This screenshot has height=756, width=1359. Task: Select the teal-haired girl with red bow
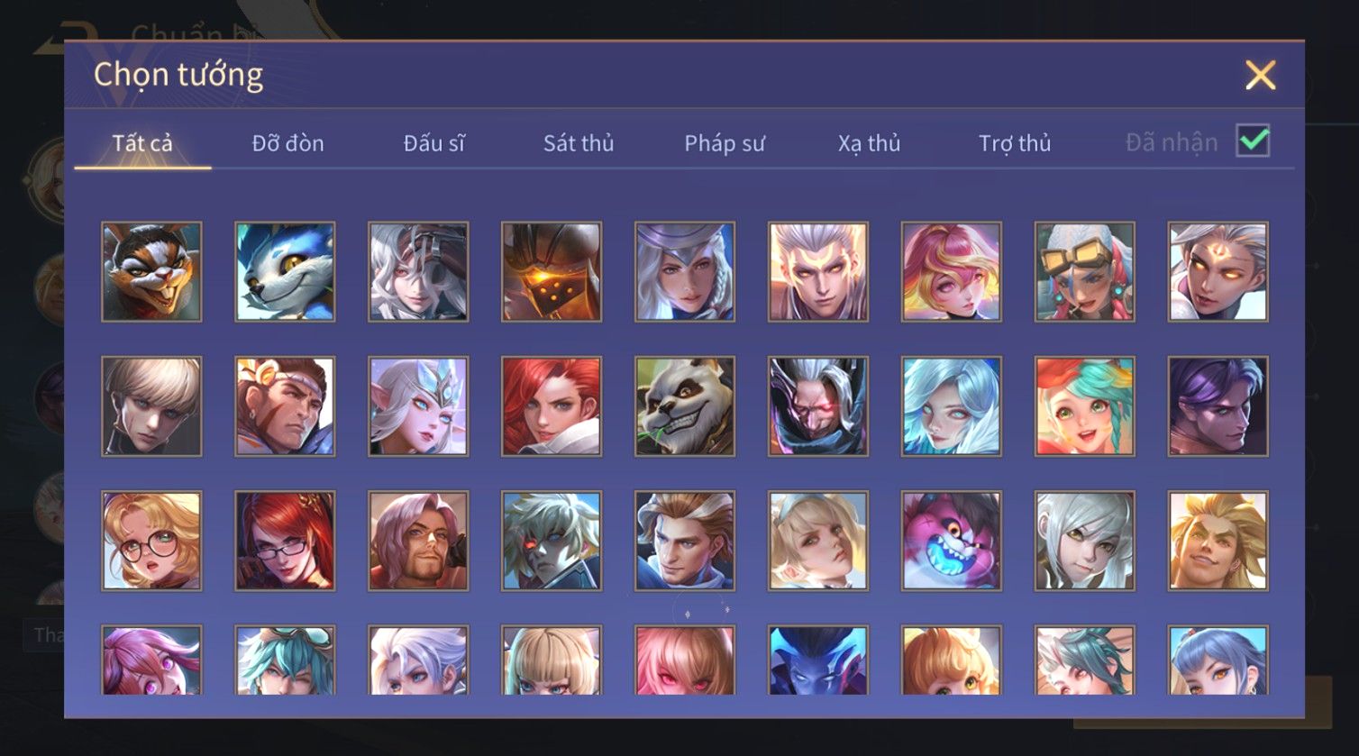coord(1085,406)
